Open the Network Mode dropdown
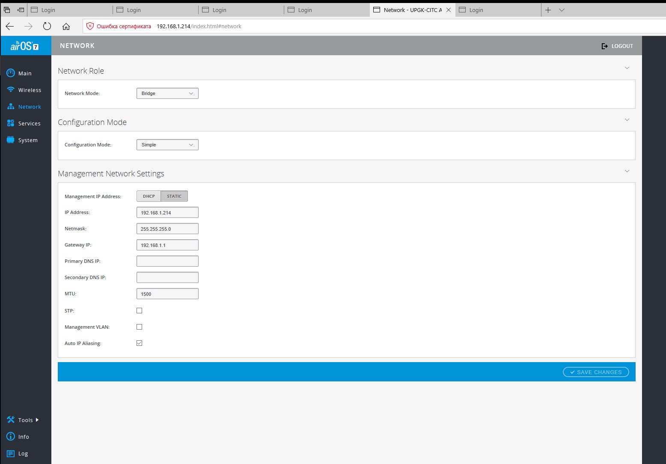The height and width of the screenshot is (464, 666). coord(167,93)
